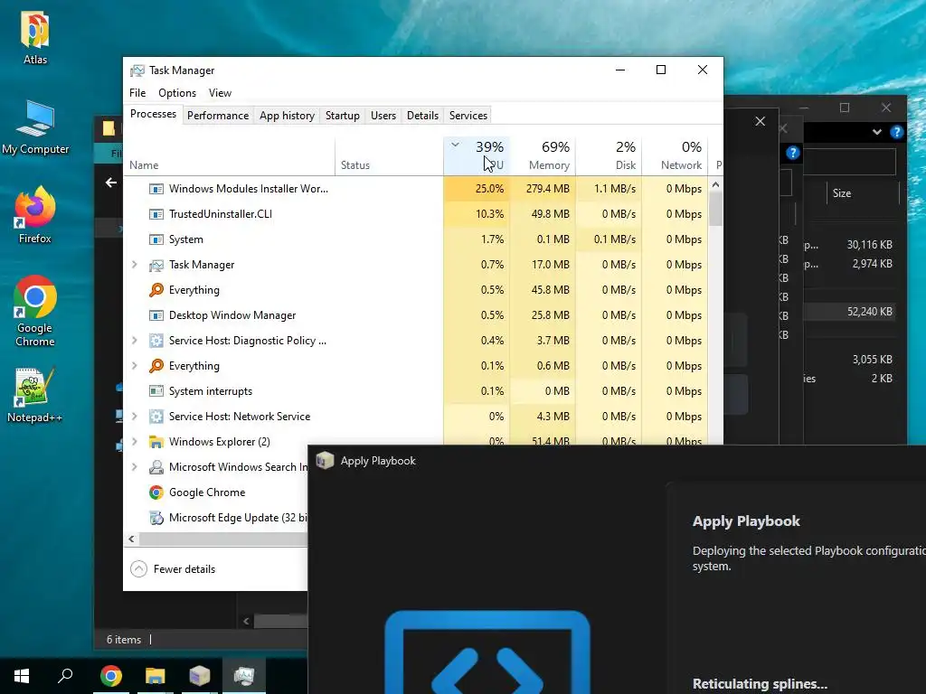Sort processes by Memory column
This screenshot has height=694, width=926.
[x=543, y=155]
